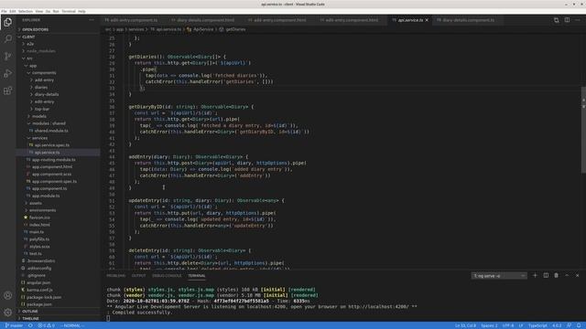Create a new terminal with plus icon
586x329 pixels.
pyautogui.click(x=535, y=275)
